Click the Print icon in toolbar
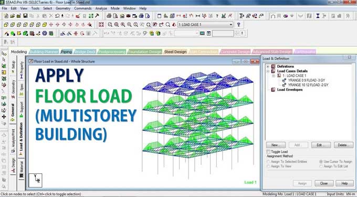Viewport: 357px width, 197px height. [x=109, y=16]
